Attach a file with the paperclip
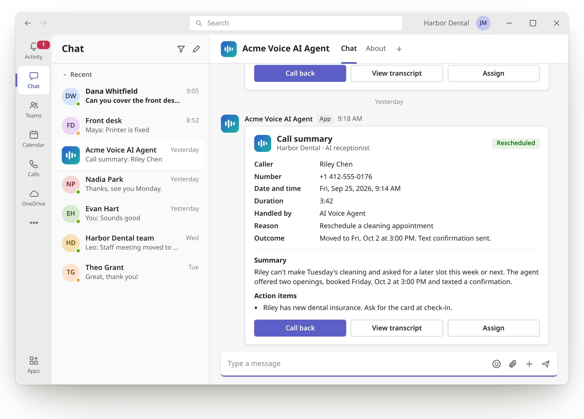 pyautogui.click(x=513, y=364)
